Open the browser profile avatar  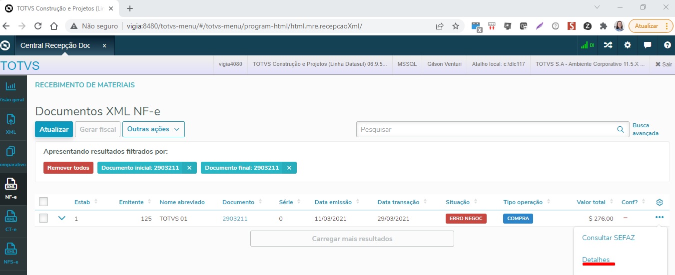click(619, 26)
